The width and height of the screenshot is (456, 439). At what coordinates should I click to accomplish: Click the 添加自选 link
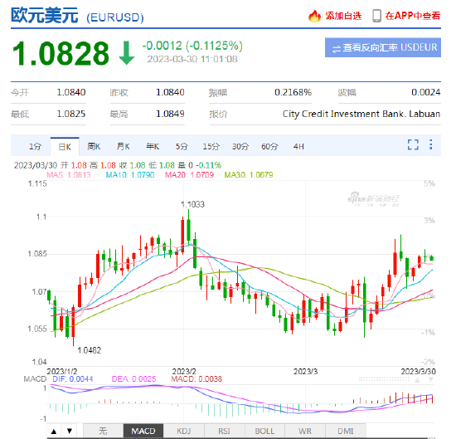tap(343, 16)
